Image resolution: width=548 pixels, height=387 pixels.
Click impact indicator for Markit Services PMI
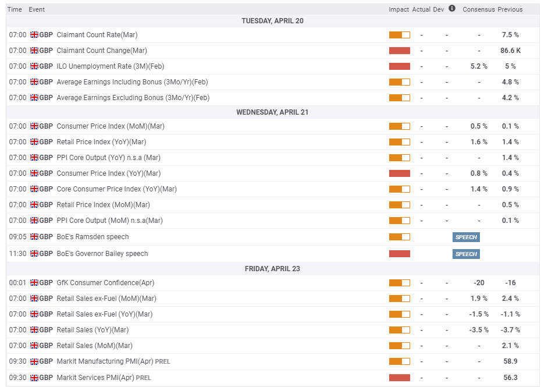[399, 378]
